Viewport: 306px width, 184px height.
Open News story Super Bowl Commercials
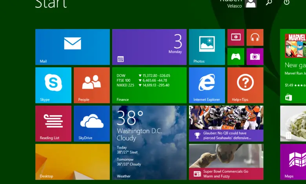(226, 162)
